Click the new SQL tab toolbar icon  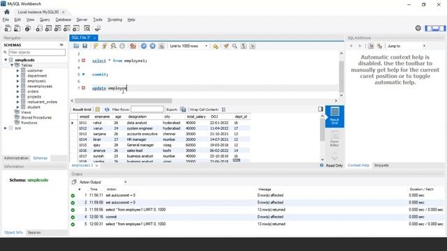[8, 28]
